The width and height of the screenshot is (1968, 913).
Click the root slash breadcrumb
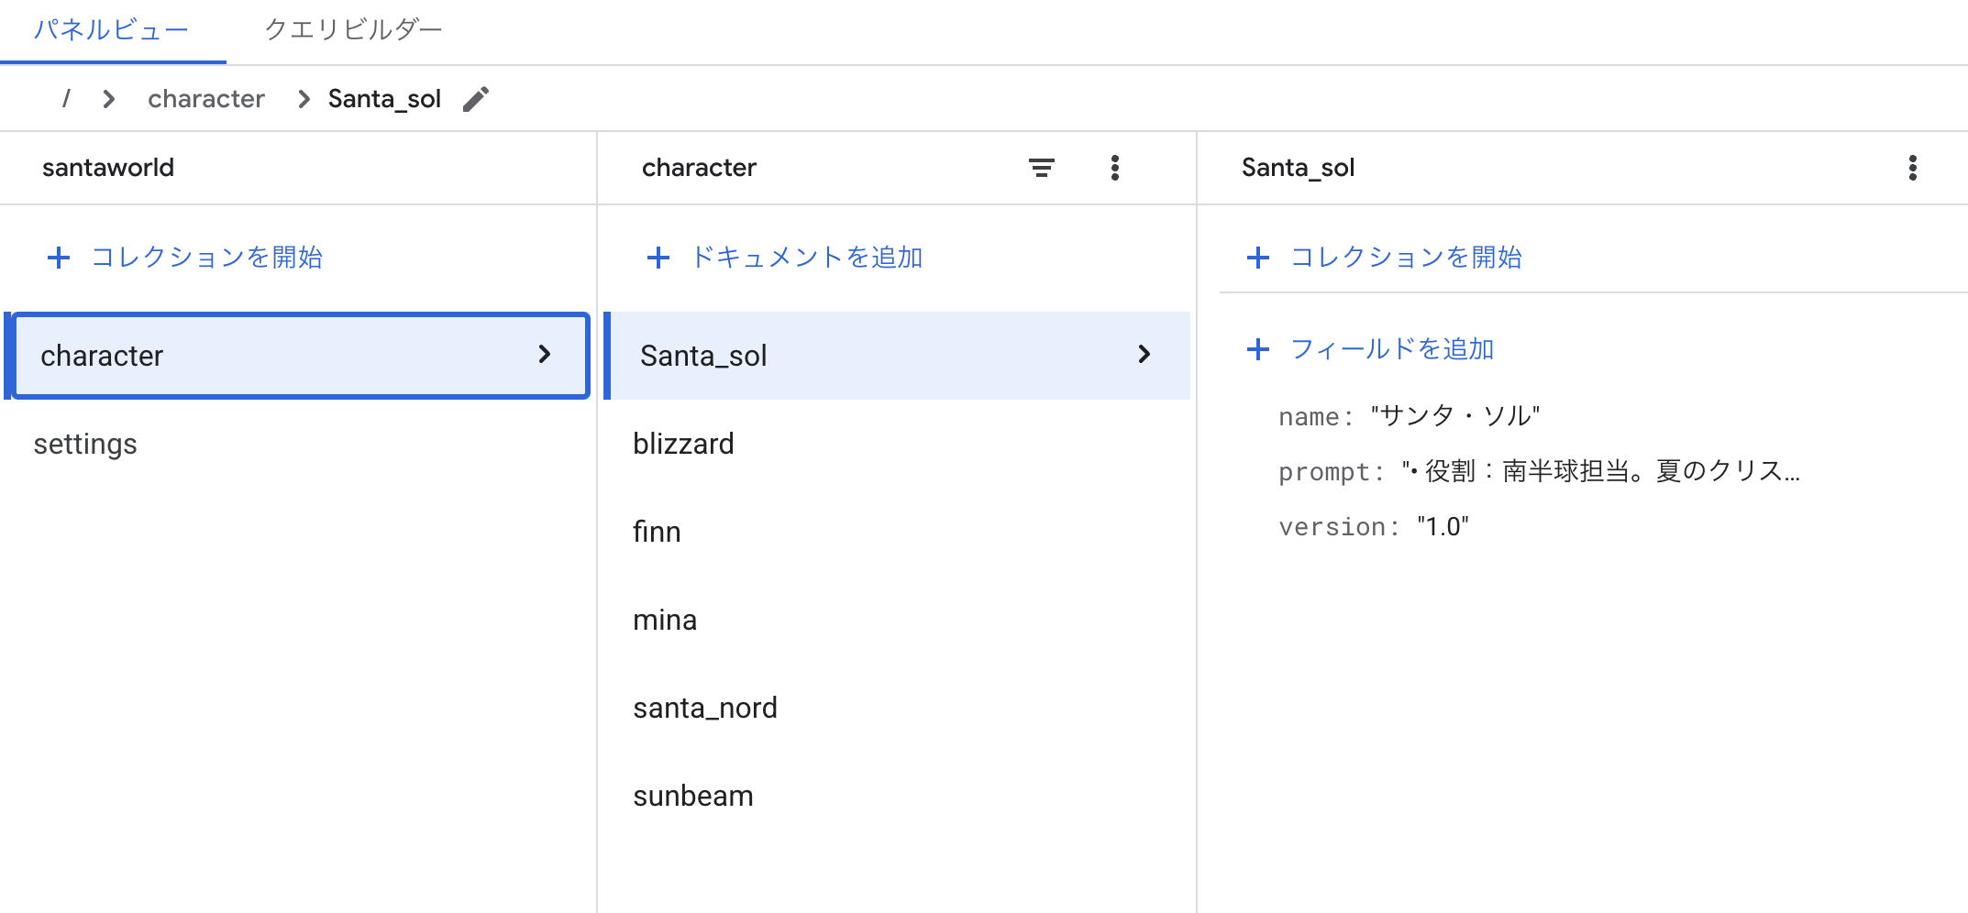click(66, 99)
